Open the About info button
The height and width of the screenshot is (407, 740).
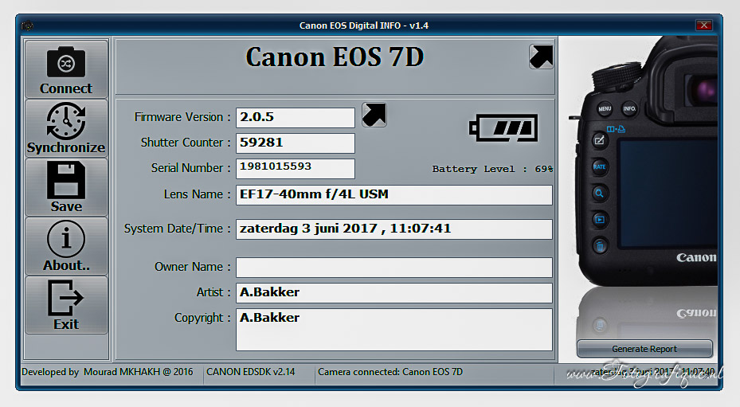pyautogui.click(x=66, y=246)
